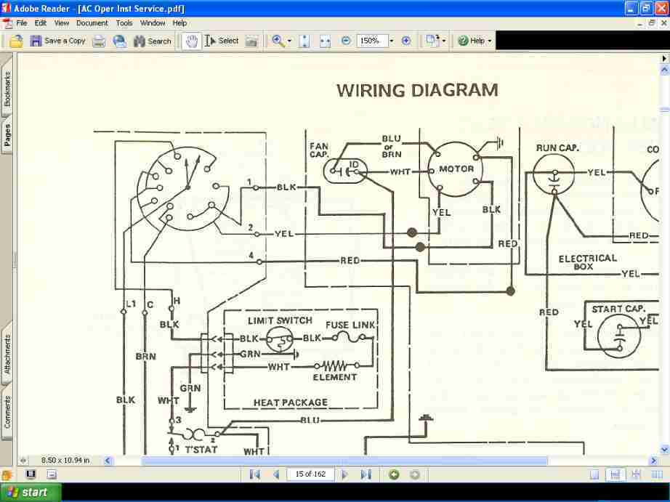Open the zoom percentage dropdown

392,41
